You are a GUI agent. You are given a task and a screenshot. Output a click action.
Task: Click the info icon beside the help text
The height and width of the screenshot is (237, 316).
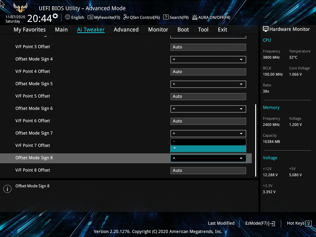click(x=7, y=189)
